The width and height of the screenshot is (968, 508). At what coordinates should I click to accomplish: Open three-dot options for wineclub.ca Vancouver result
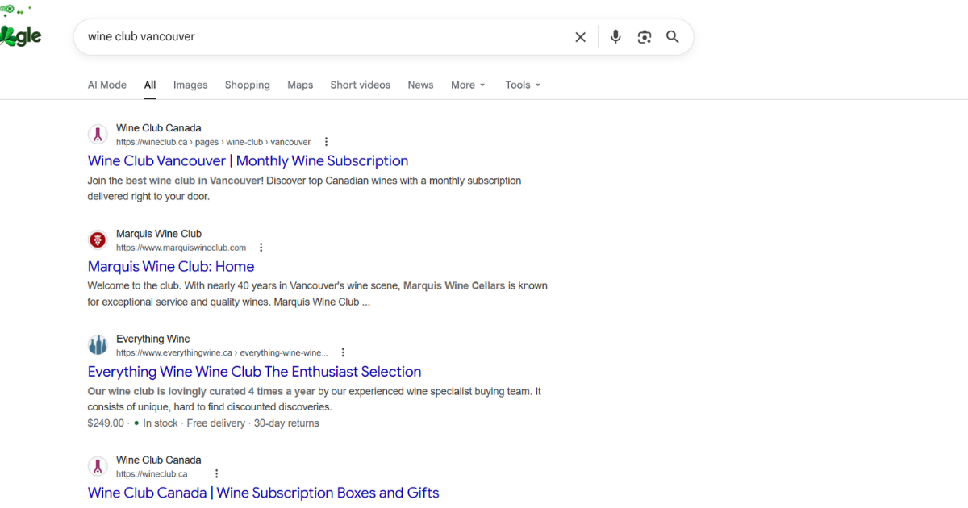point(327,142)
